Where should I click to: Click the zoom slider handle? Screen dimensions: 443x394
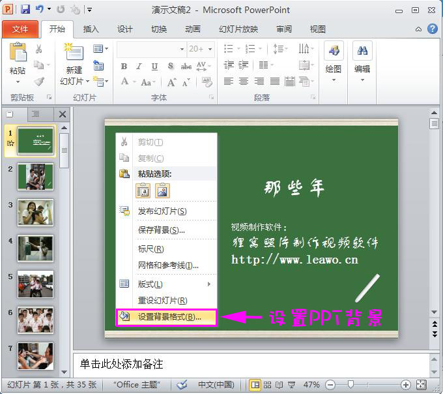(x=350, y=384)
